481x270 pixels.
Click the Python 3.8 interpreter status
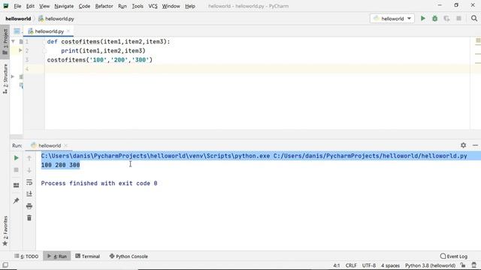[430, 265]
